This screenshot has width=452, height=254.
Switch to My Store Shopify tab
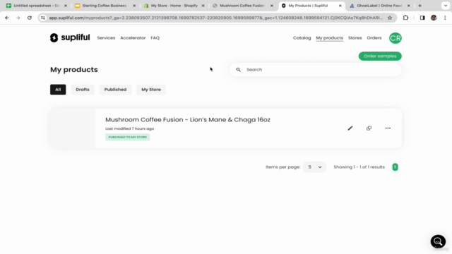click(x=174, y=6)
